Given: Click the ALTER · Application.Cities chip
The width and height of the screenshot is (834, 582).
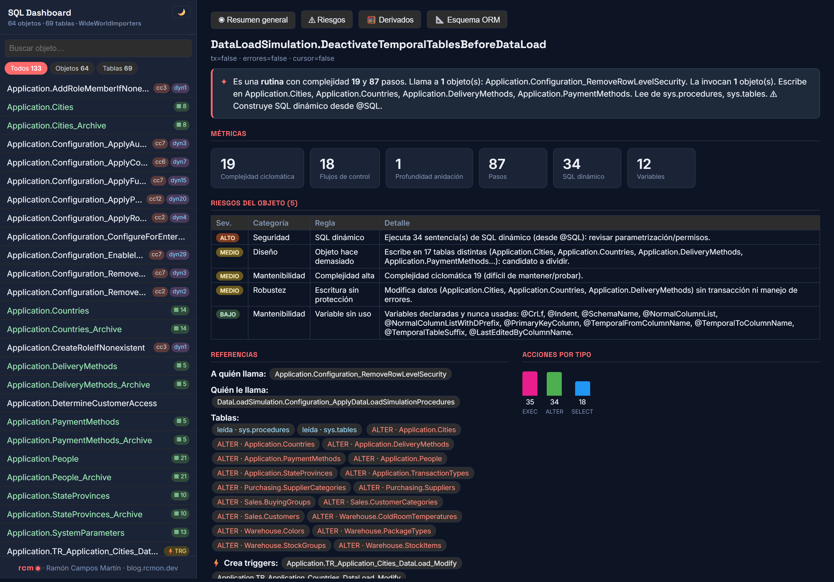Looking at the screenshot, I should 413,430.
